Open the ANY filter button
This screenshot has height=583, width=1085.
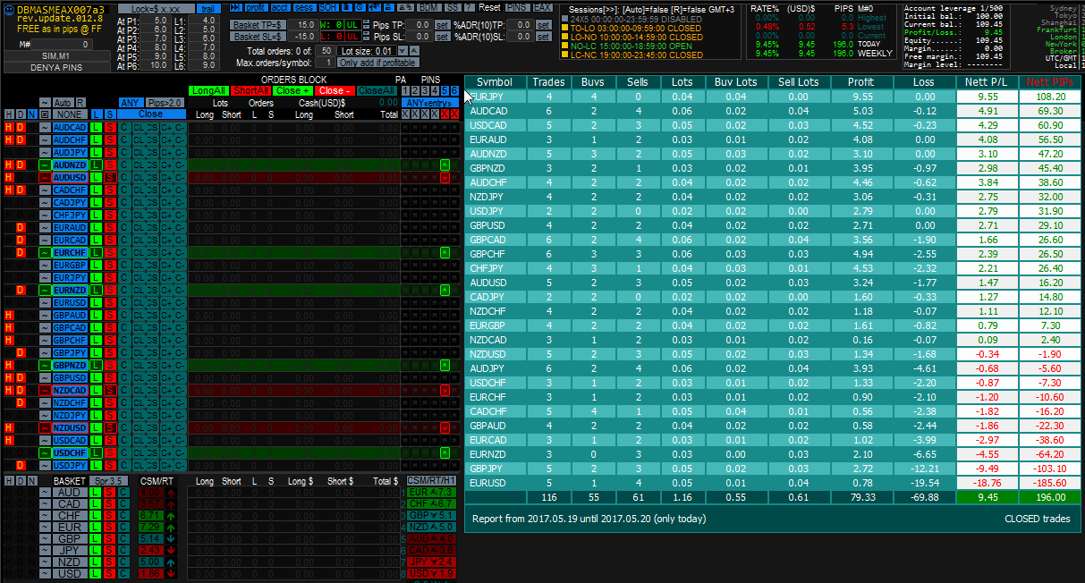(131, 102)
